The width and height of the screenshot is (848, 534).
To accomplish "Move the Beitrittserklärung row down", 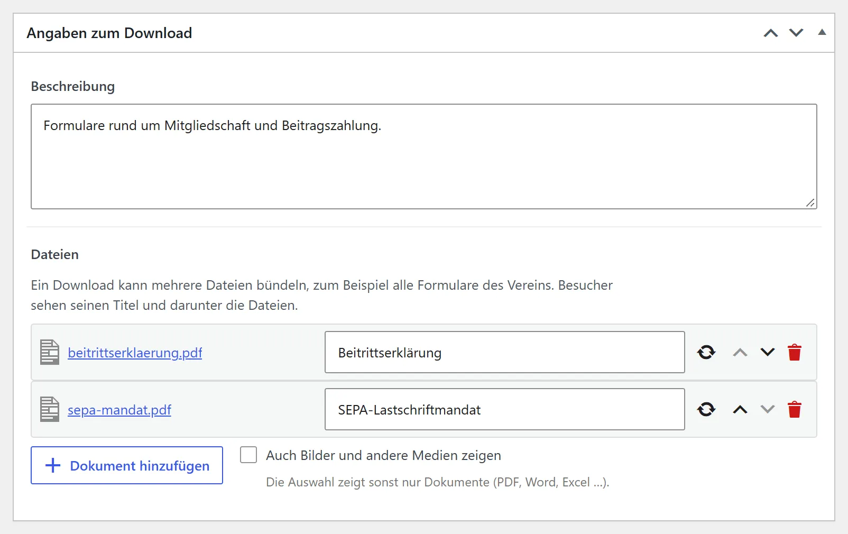I will point(768,352).
